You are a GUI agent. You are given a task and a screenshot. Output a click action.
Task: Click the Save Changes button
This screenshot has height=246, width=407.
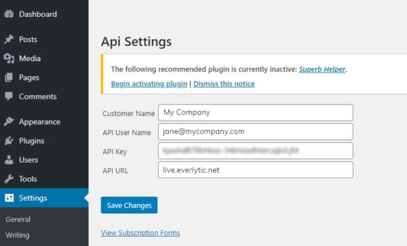coord(129,205)
